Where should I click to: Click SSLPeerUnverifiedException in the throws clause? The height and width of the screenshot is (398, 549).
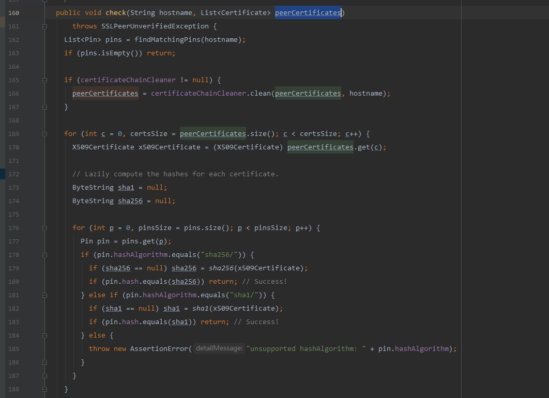coord(155,26)
